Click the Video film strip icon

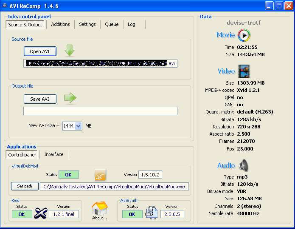click(244, 71)
